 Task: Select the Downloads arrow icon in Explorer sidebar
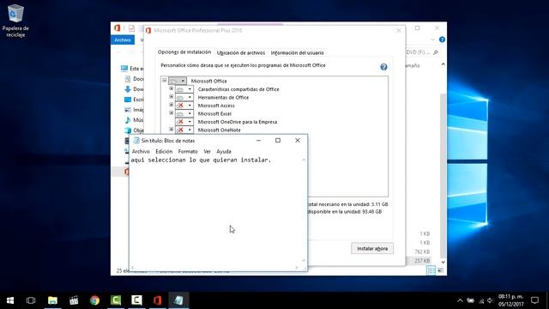(x=128, y=89)
